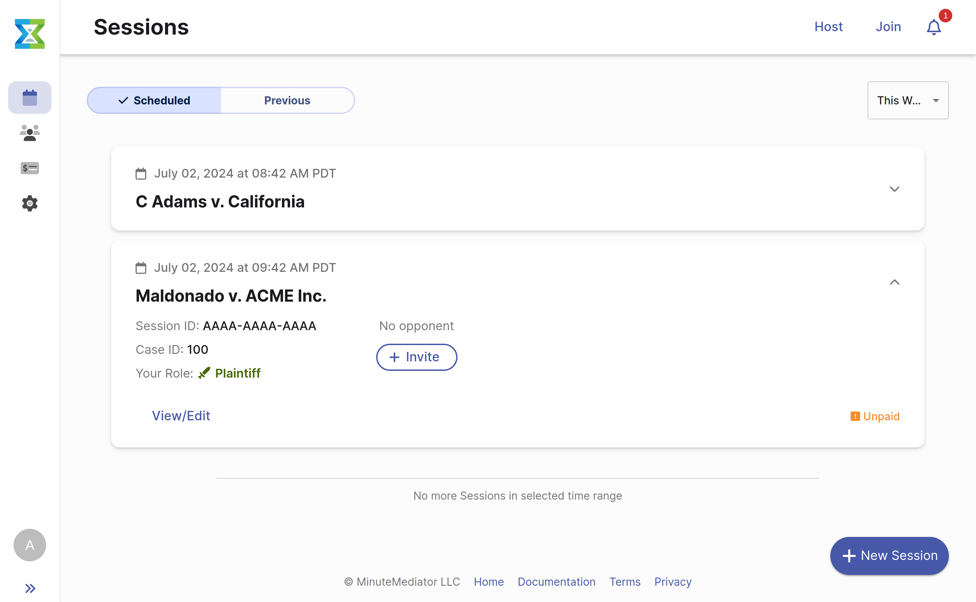Select the contacts icon in the sidebar
Screen dimensions: 976x602
29,133
